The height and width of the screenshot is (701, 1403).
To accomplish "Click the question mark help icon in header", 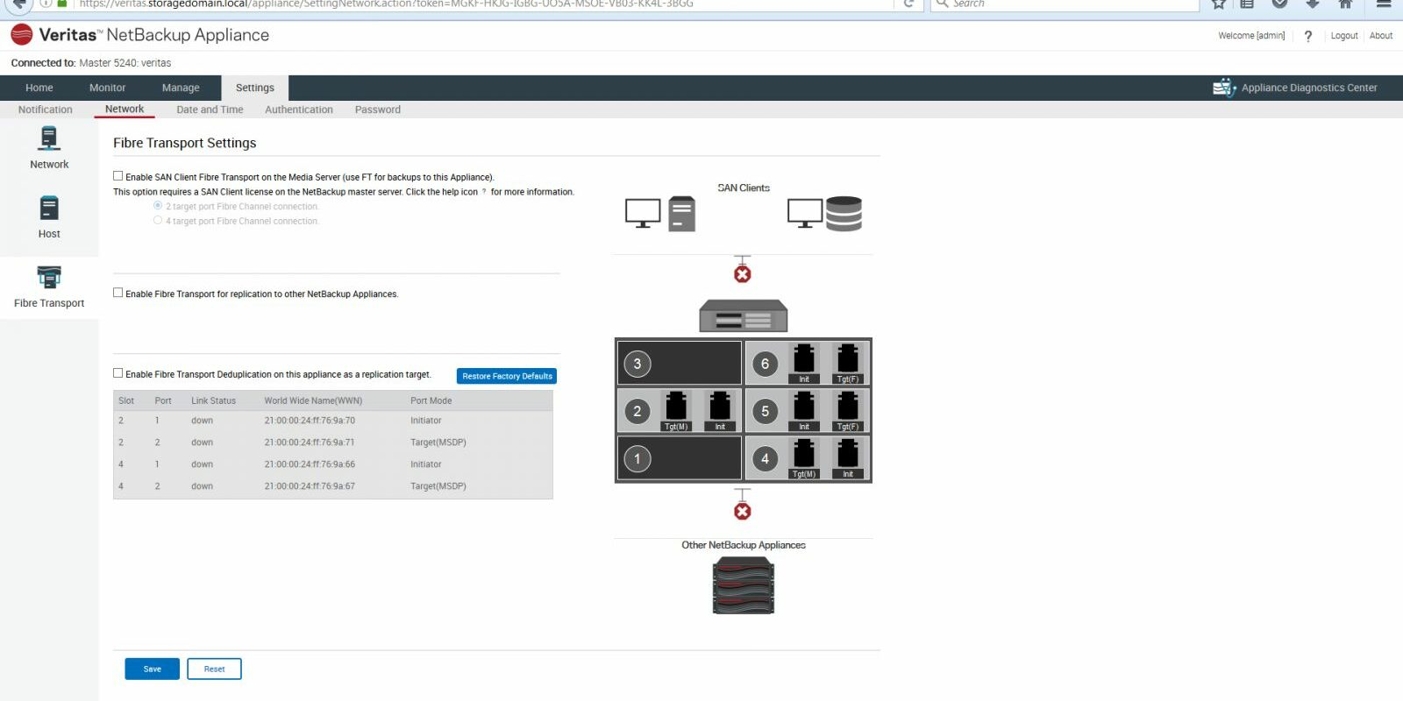I will [x=1308, y=36].
